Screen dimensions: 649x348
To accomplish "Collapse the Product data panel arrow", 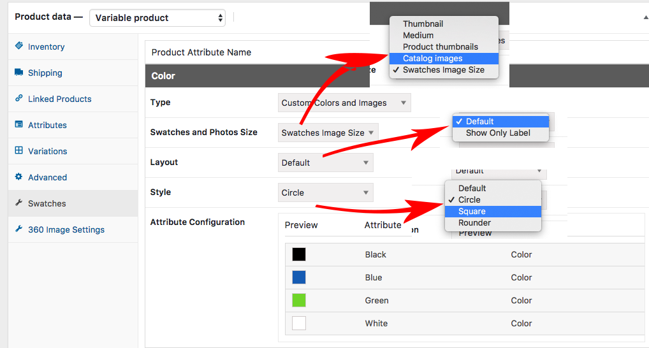I will point(637,18).
